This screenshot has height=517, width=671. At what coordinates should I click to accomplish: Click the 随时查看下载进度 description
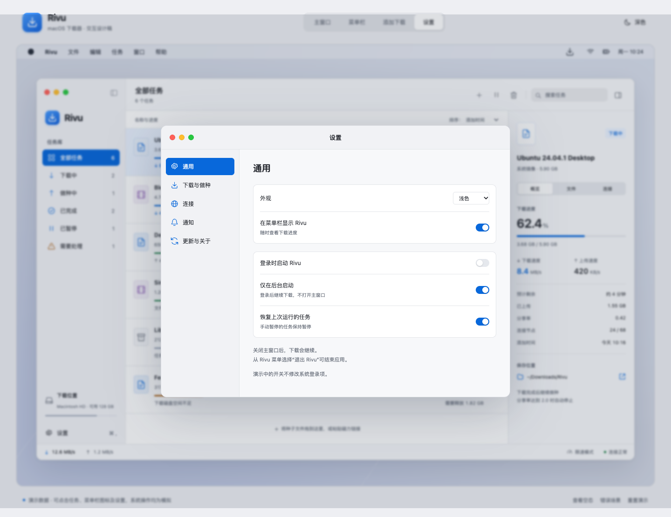click(279, 232)
